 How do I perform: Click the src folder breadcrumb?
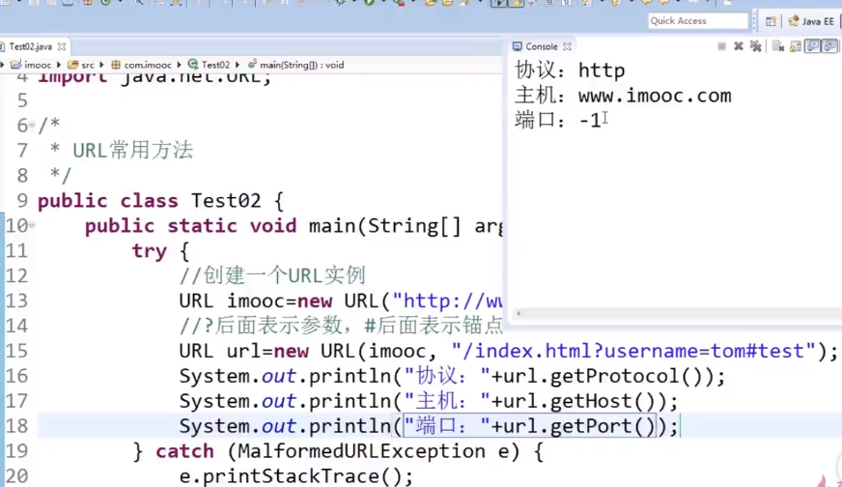pos(87,65)
